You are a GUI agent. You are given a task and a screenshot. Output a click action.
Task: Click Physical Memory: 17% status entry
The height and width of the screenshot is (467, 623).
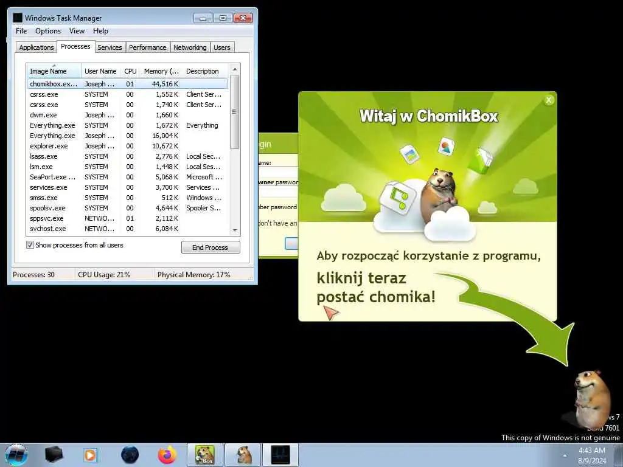coord(193,274)
